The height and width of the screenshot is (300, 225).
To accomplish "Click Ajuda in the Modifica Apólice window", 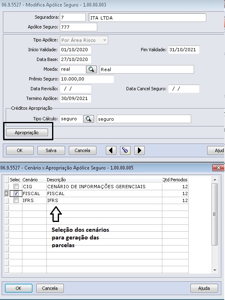I will [x=216, y=150].
